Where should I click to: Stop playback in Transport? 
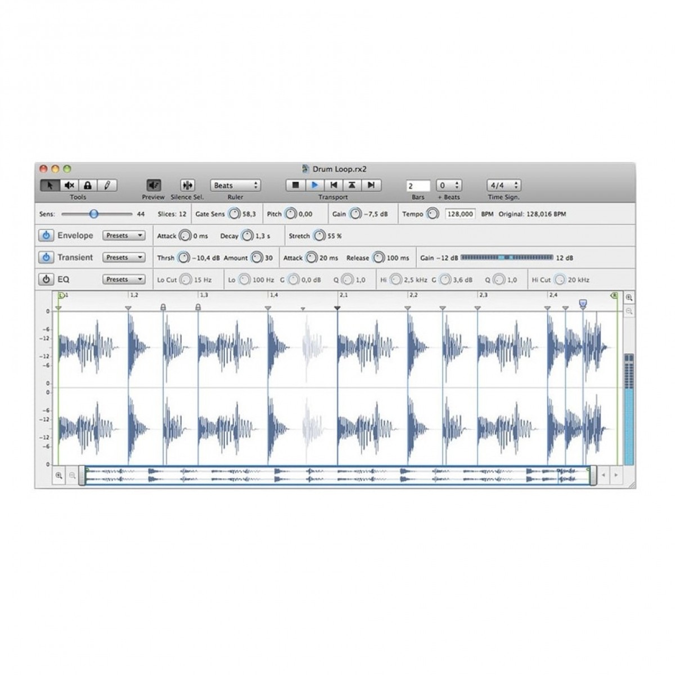click(295, 185)
